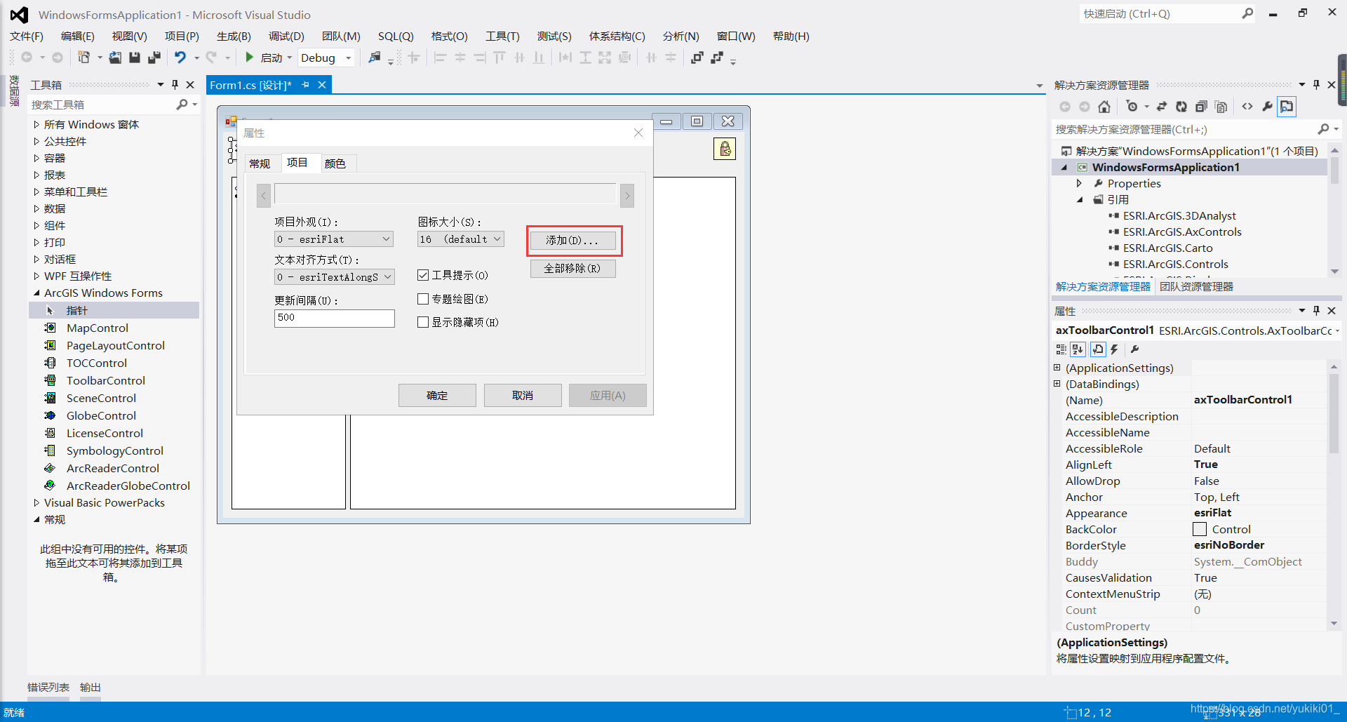This screenshot has height=722, width=1347.
Task: Open the 图标大小 16 (default) dropdown
Action: [x=460, y=239]
